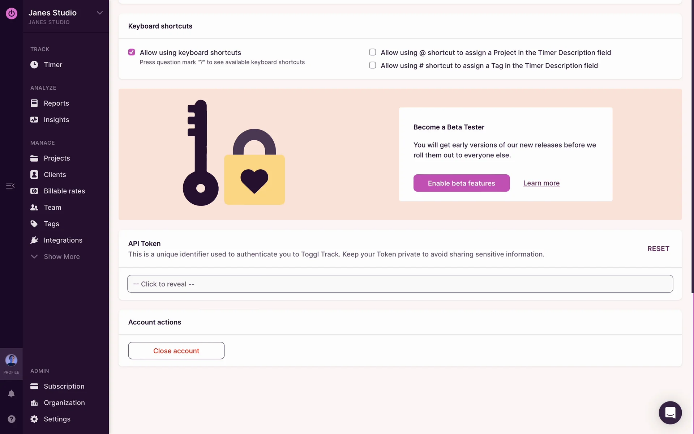Viewport: 694px width, 434px height.
Task: Click the Integrations plug icon
Action: (34, 240)
